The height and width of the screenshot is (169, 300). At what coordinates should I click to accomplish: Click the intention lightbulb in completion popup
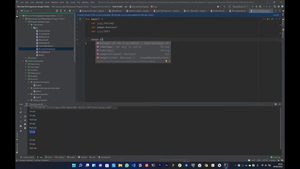coord(166,61)
